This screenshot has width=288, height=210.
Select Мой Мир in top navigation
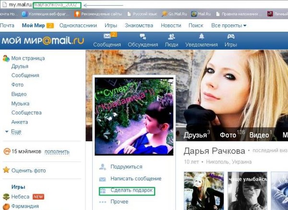coord(33,25)
